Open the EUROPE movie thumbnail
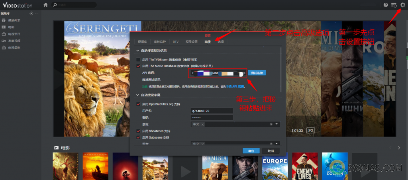This screenshot has width=408, height=180. coord(275,166)
